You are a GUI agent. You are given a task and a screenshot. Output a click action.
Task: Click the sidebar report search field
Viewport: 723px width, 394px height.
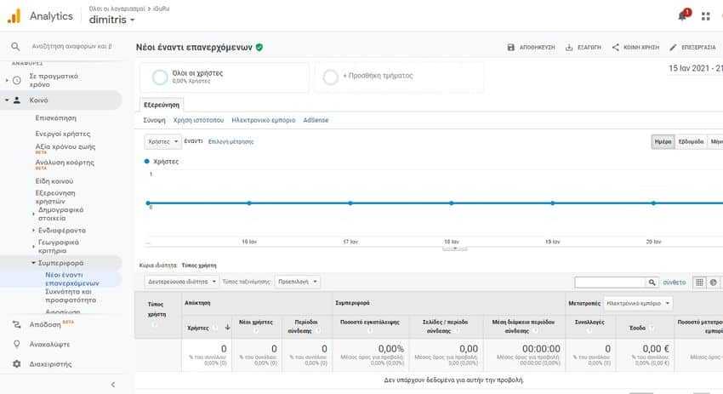(x=71, y=46)
